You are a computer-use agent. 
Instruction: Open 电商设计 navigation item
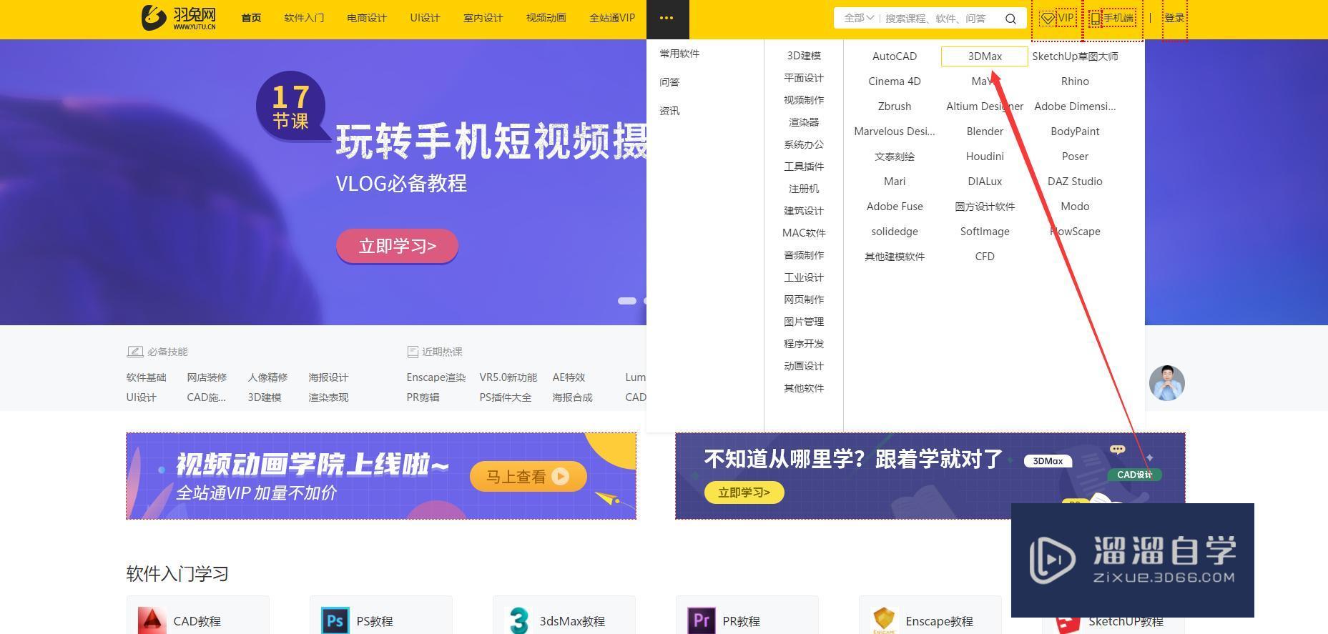pyautogui.click(x=367, y=18)
